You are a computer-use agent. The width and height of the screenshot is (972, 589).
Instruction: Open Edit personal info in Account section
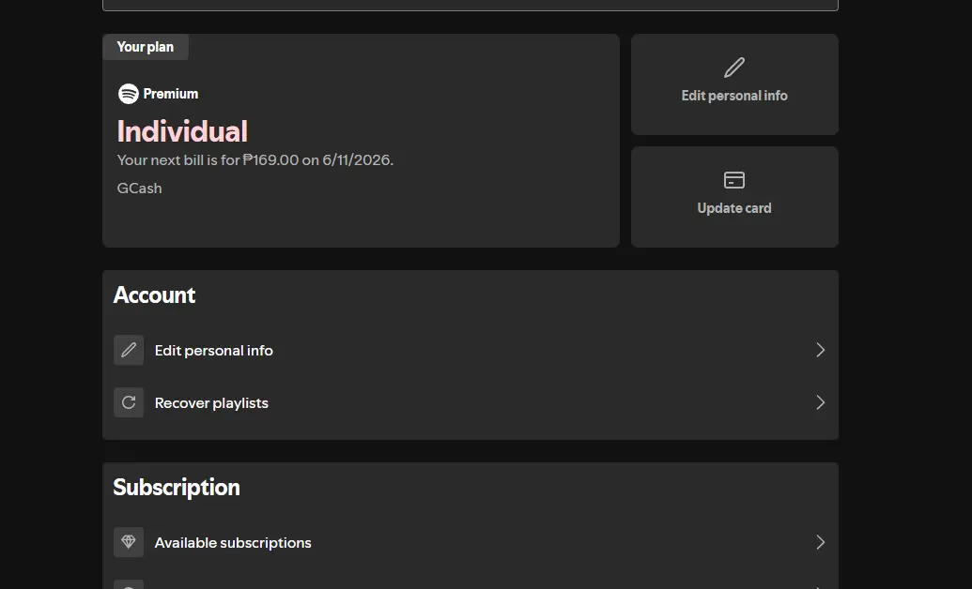470,350
